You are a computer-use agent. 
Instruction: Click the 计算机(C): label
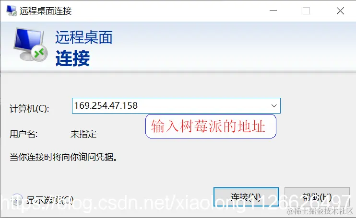29,108
